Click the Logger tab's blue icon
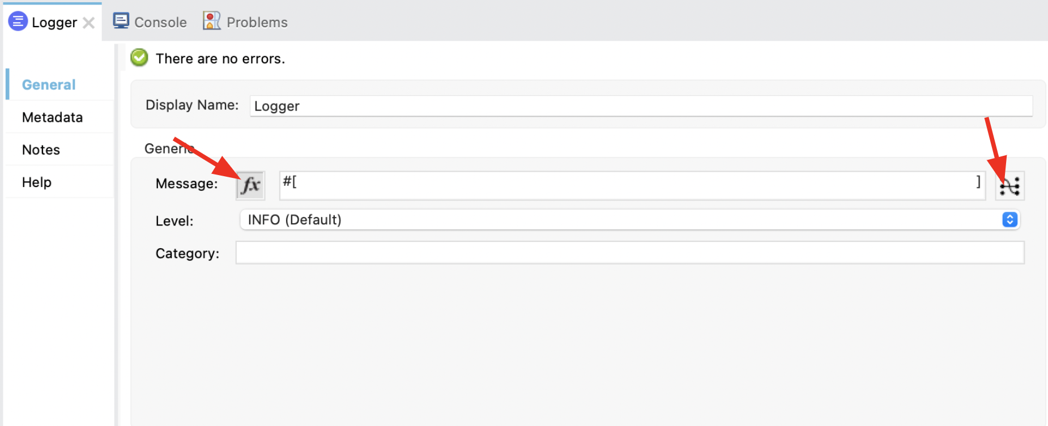Viewport: 1048px width, 426px height. click(18, 22)
